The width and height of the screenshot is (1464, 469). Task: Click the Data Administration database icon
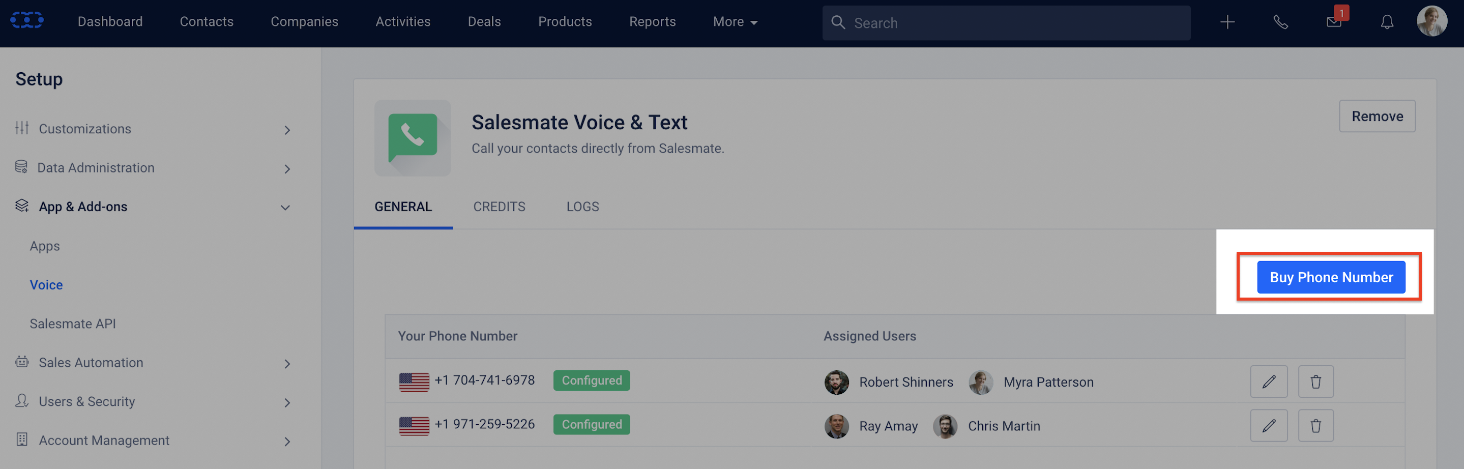[x=21, y=166]
